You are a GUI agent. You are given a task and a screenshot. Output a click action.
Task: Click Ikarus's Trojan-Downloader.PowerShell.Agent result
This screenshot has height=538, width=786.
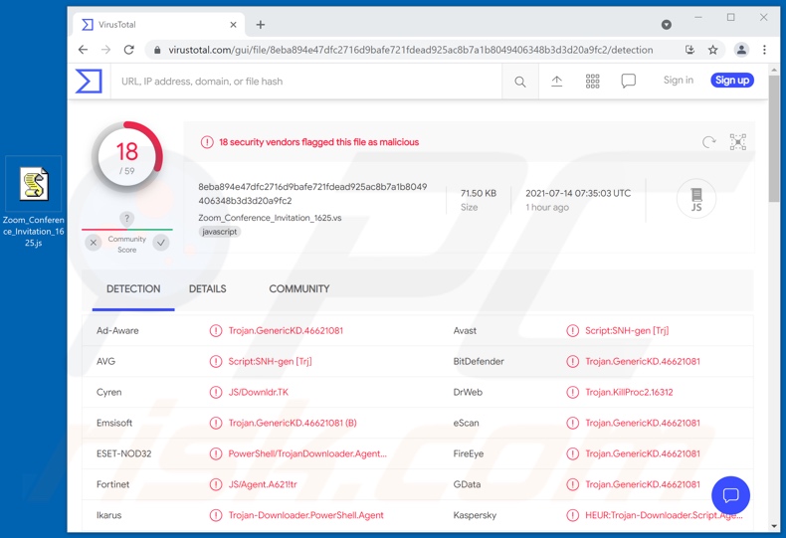pos(305,515)
